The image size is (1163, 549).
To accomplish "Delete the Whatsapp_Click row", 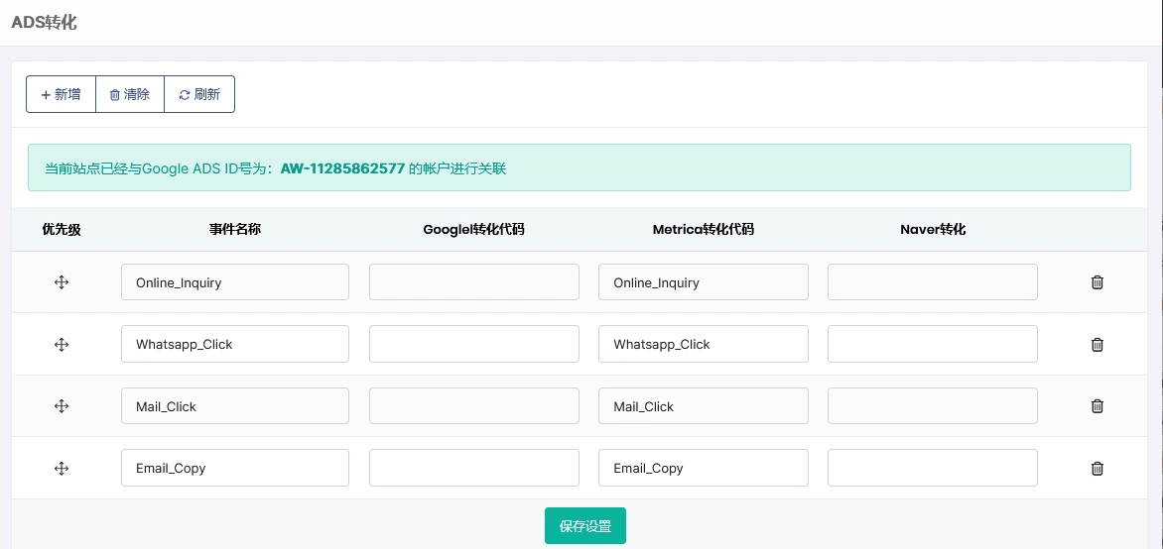I will [x=1098, y=345].
